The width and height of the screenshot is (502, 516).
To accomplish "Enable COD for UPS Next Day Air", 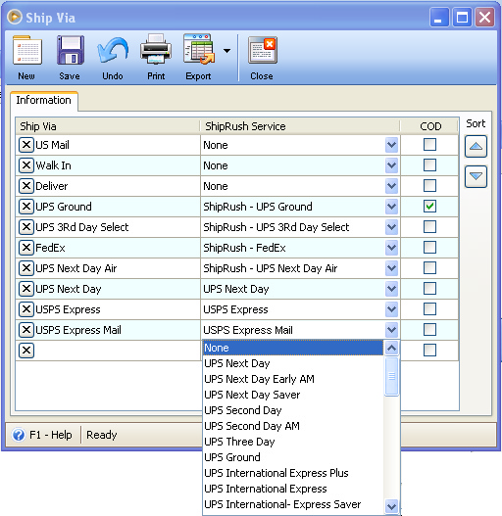I will click(429, 268).
